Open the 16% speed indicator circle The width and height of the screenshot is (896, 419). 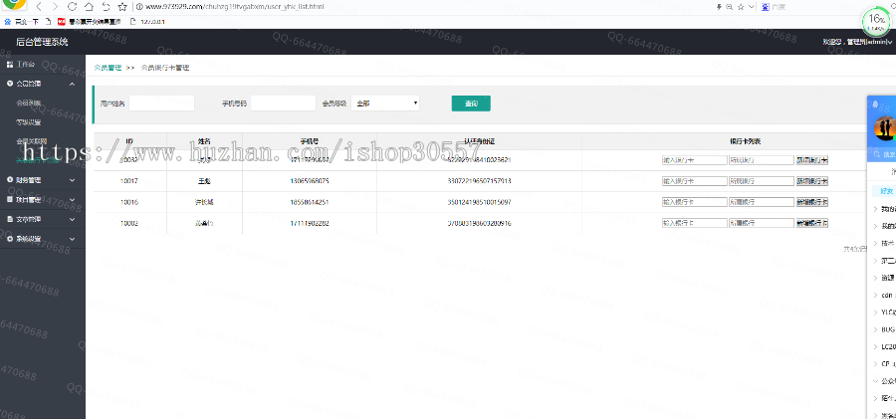tap(875, 22)
